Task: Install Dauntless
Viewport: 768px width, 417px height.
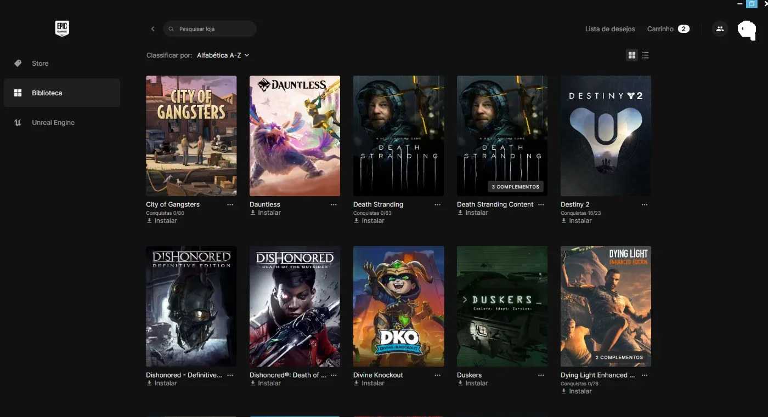Action: [266, 213]
